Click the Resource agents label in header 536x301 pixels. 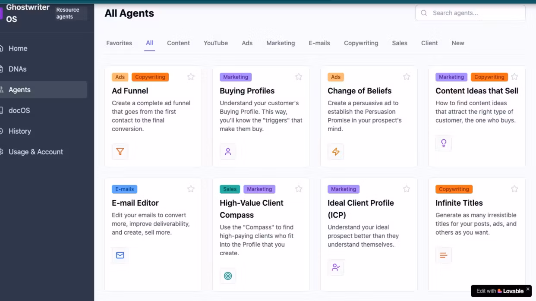point(68,13)
